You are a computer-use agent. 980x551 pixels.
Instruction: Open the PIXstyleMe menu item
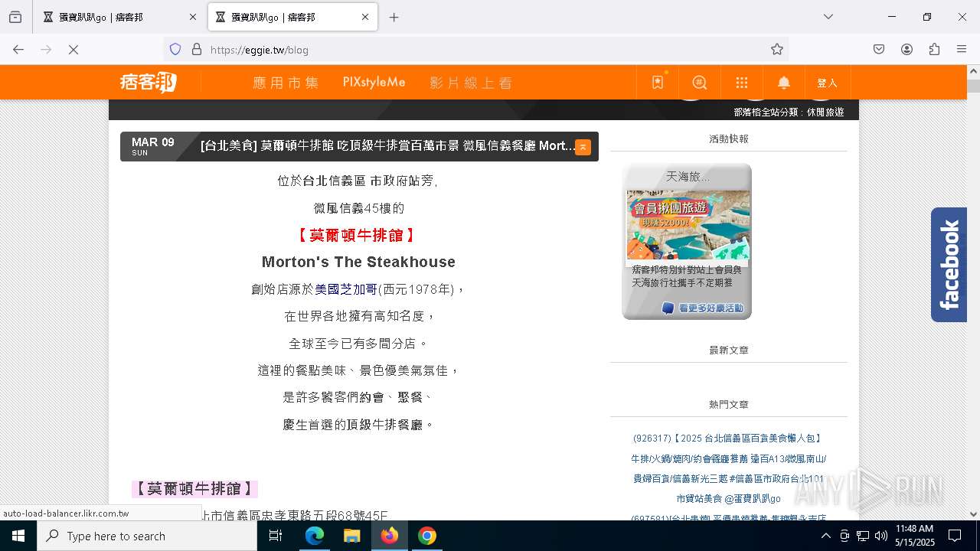374,83
